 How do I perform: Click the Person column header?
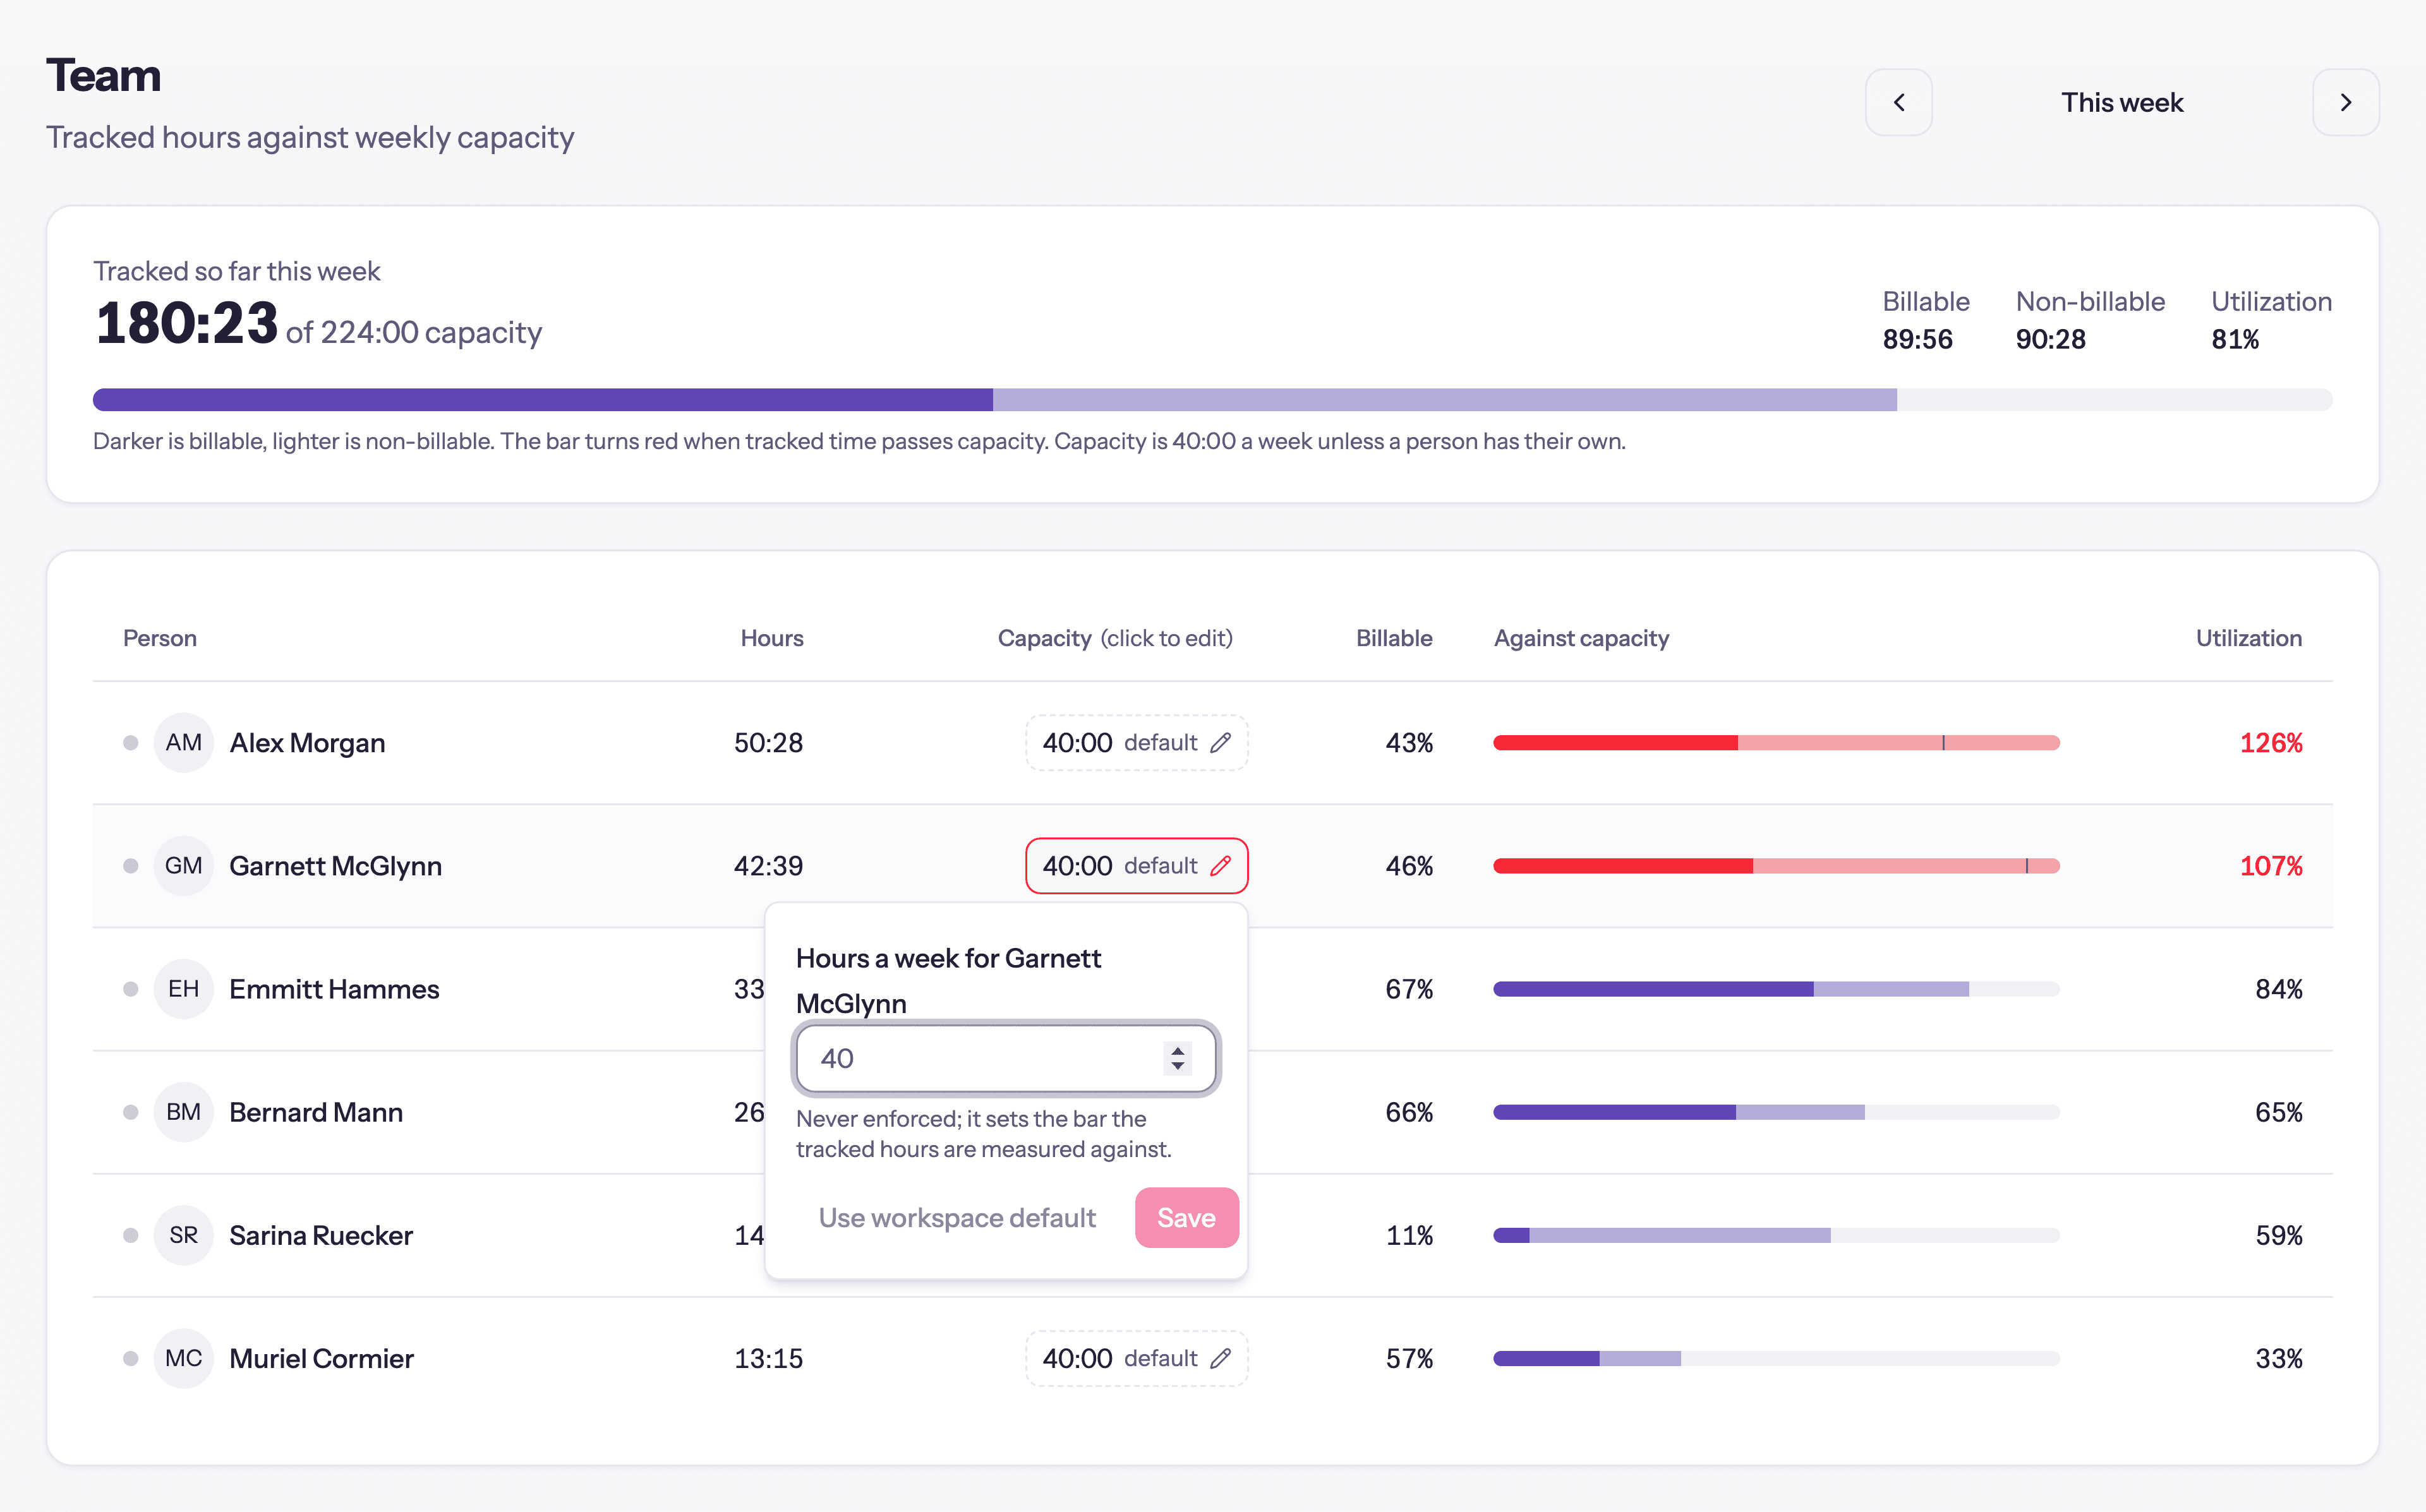[159, 638]
